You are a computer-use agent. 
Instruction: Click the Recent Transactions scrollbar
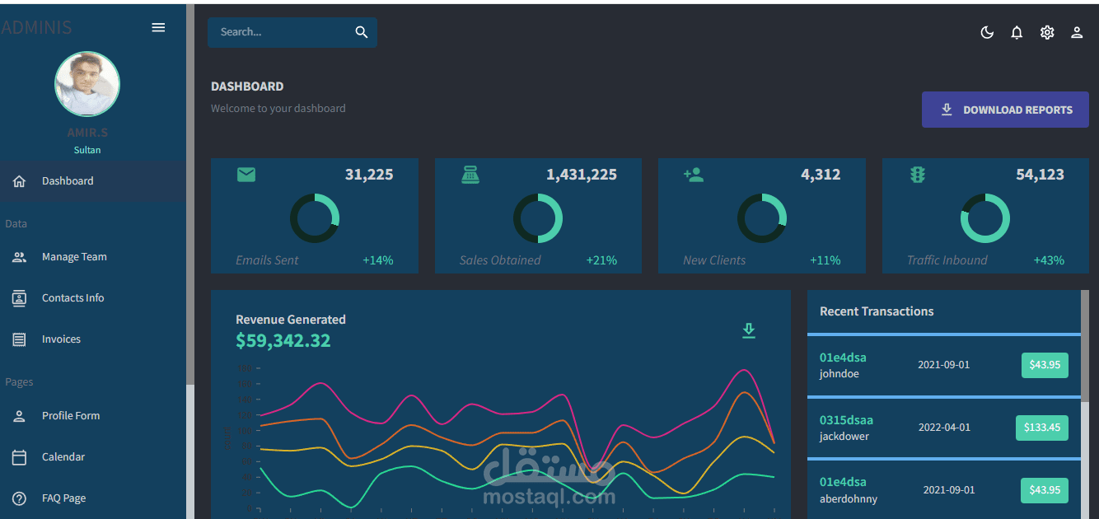point(1084,346)
